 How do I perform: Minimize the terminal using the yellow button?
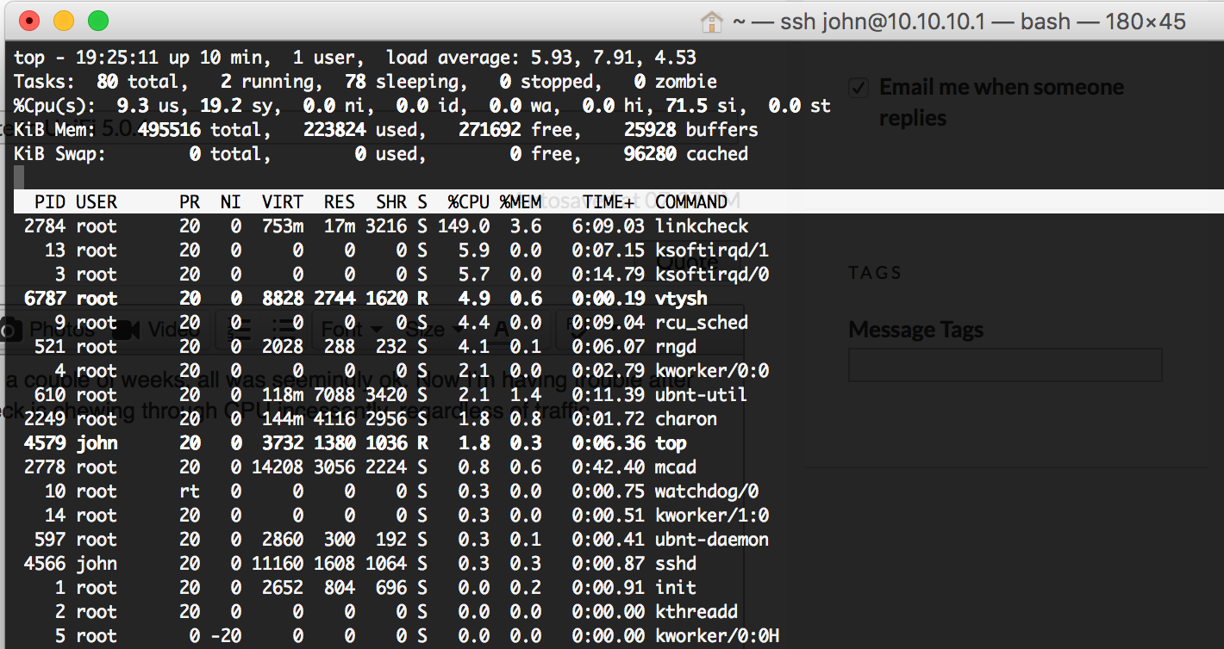(64, 21)
